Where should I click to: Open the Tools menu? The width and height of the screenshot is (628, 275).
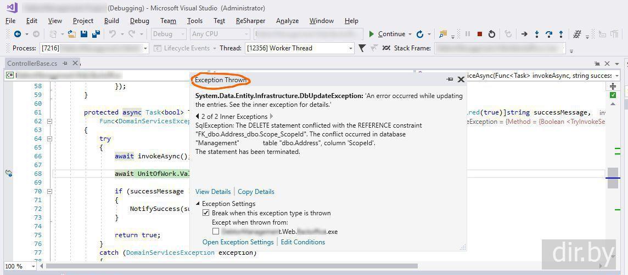pyautogui.click(x=195, y=21)
